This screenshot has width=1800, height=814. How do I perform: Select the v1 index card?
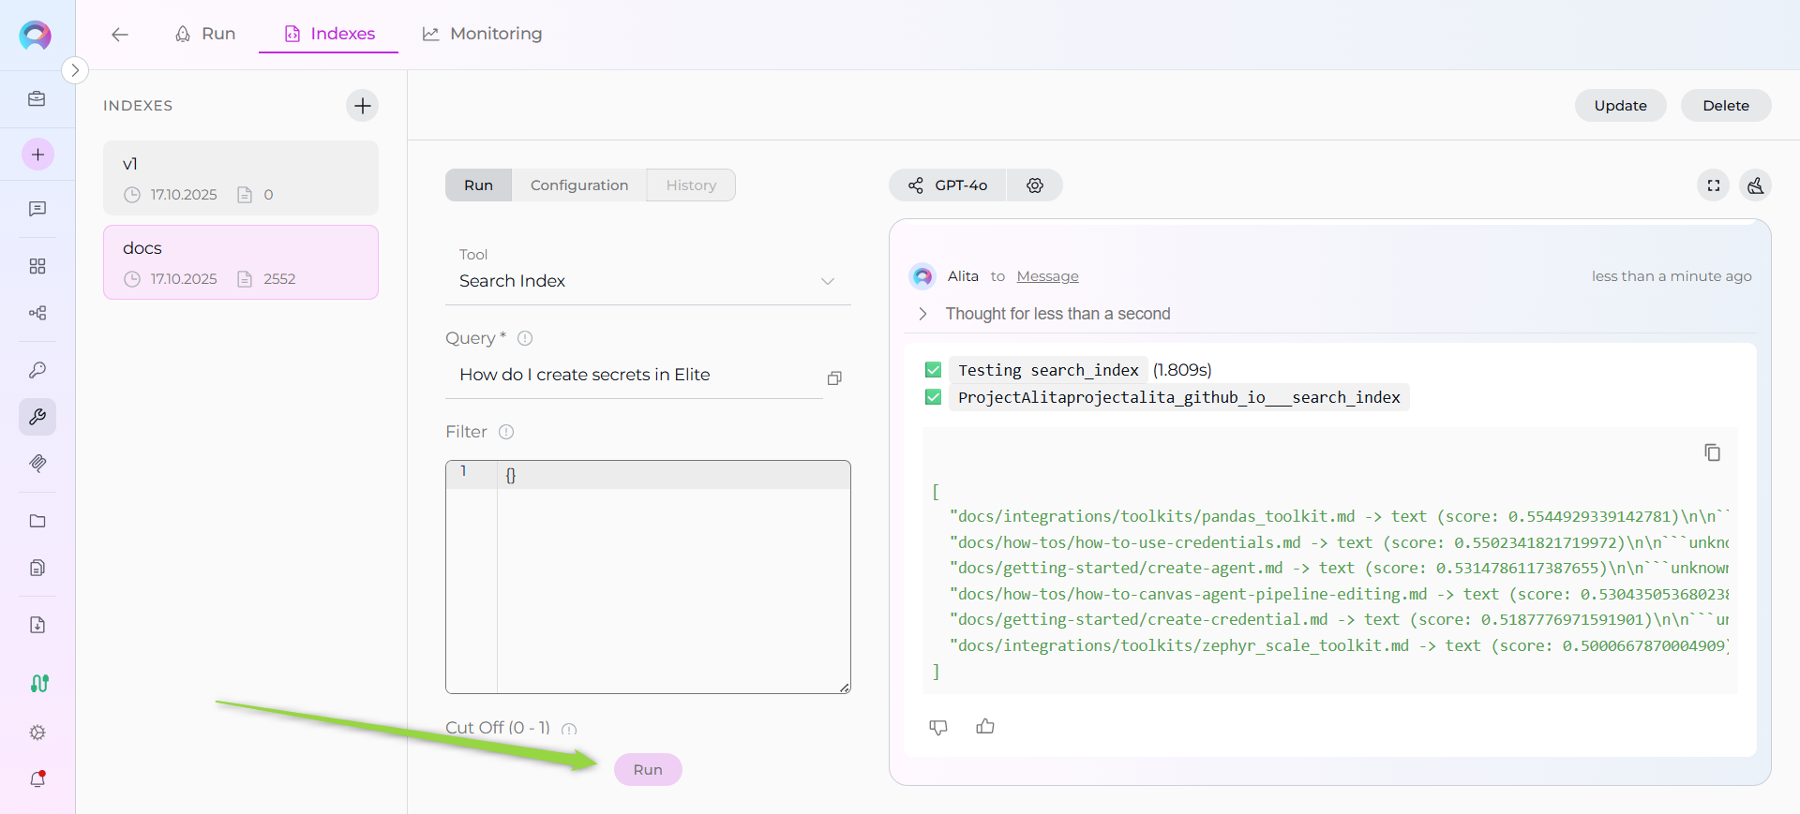(241, 178)
